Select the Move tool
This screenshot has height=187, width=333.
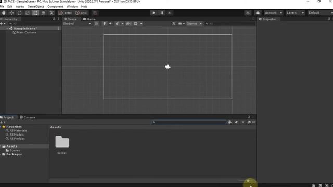pyautogui.click(x=11, y=12)
